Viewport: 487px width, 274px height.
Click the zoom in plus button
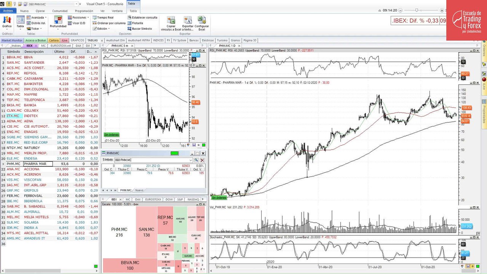442,10
